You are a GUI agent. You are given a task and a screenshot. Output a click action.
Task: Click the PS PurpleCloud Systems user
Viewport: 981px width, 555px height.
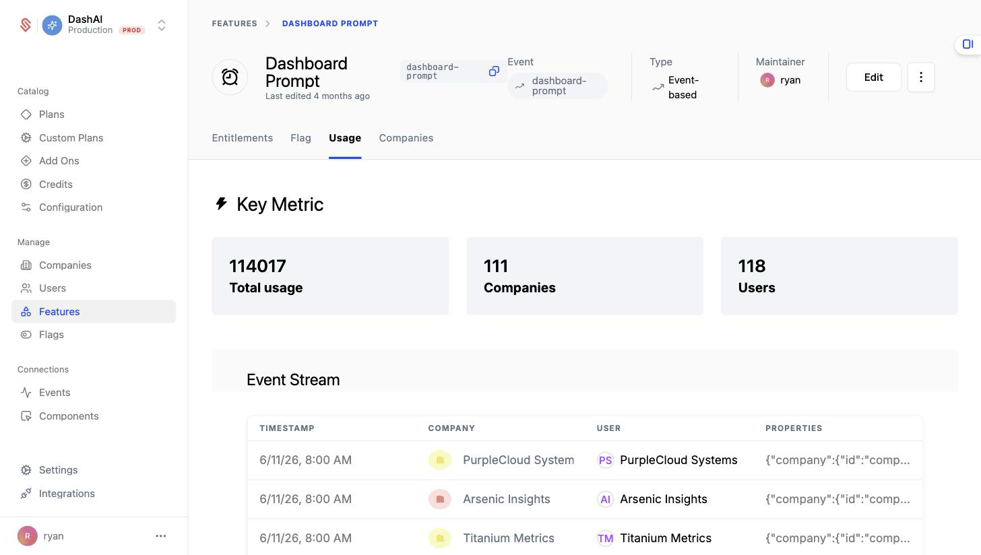point(667,461)
